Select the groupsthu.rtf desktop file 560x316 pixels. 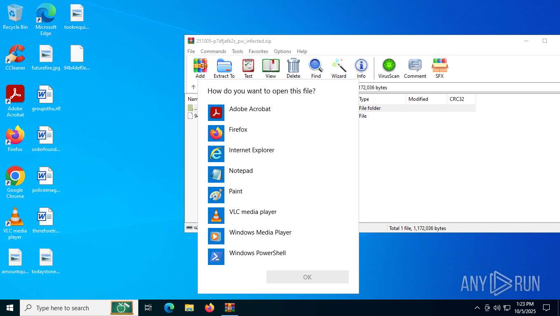point(46,98)
